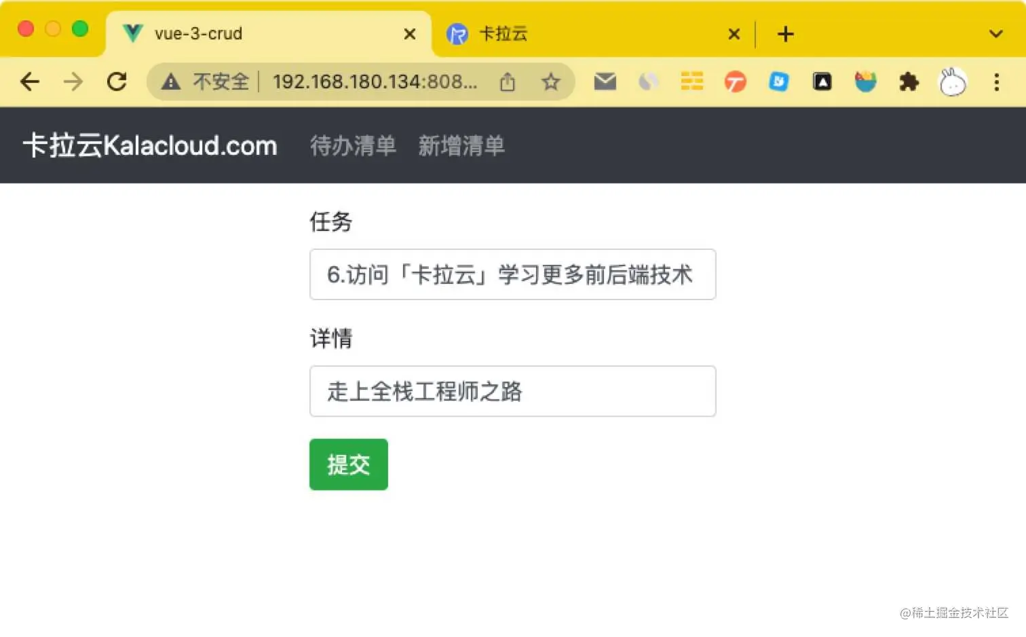This screenshot has height=637, width=1026.
Task: Click the 不安全 security label
Action: click(x=221, y=82)
